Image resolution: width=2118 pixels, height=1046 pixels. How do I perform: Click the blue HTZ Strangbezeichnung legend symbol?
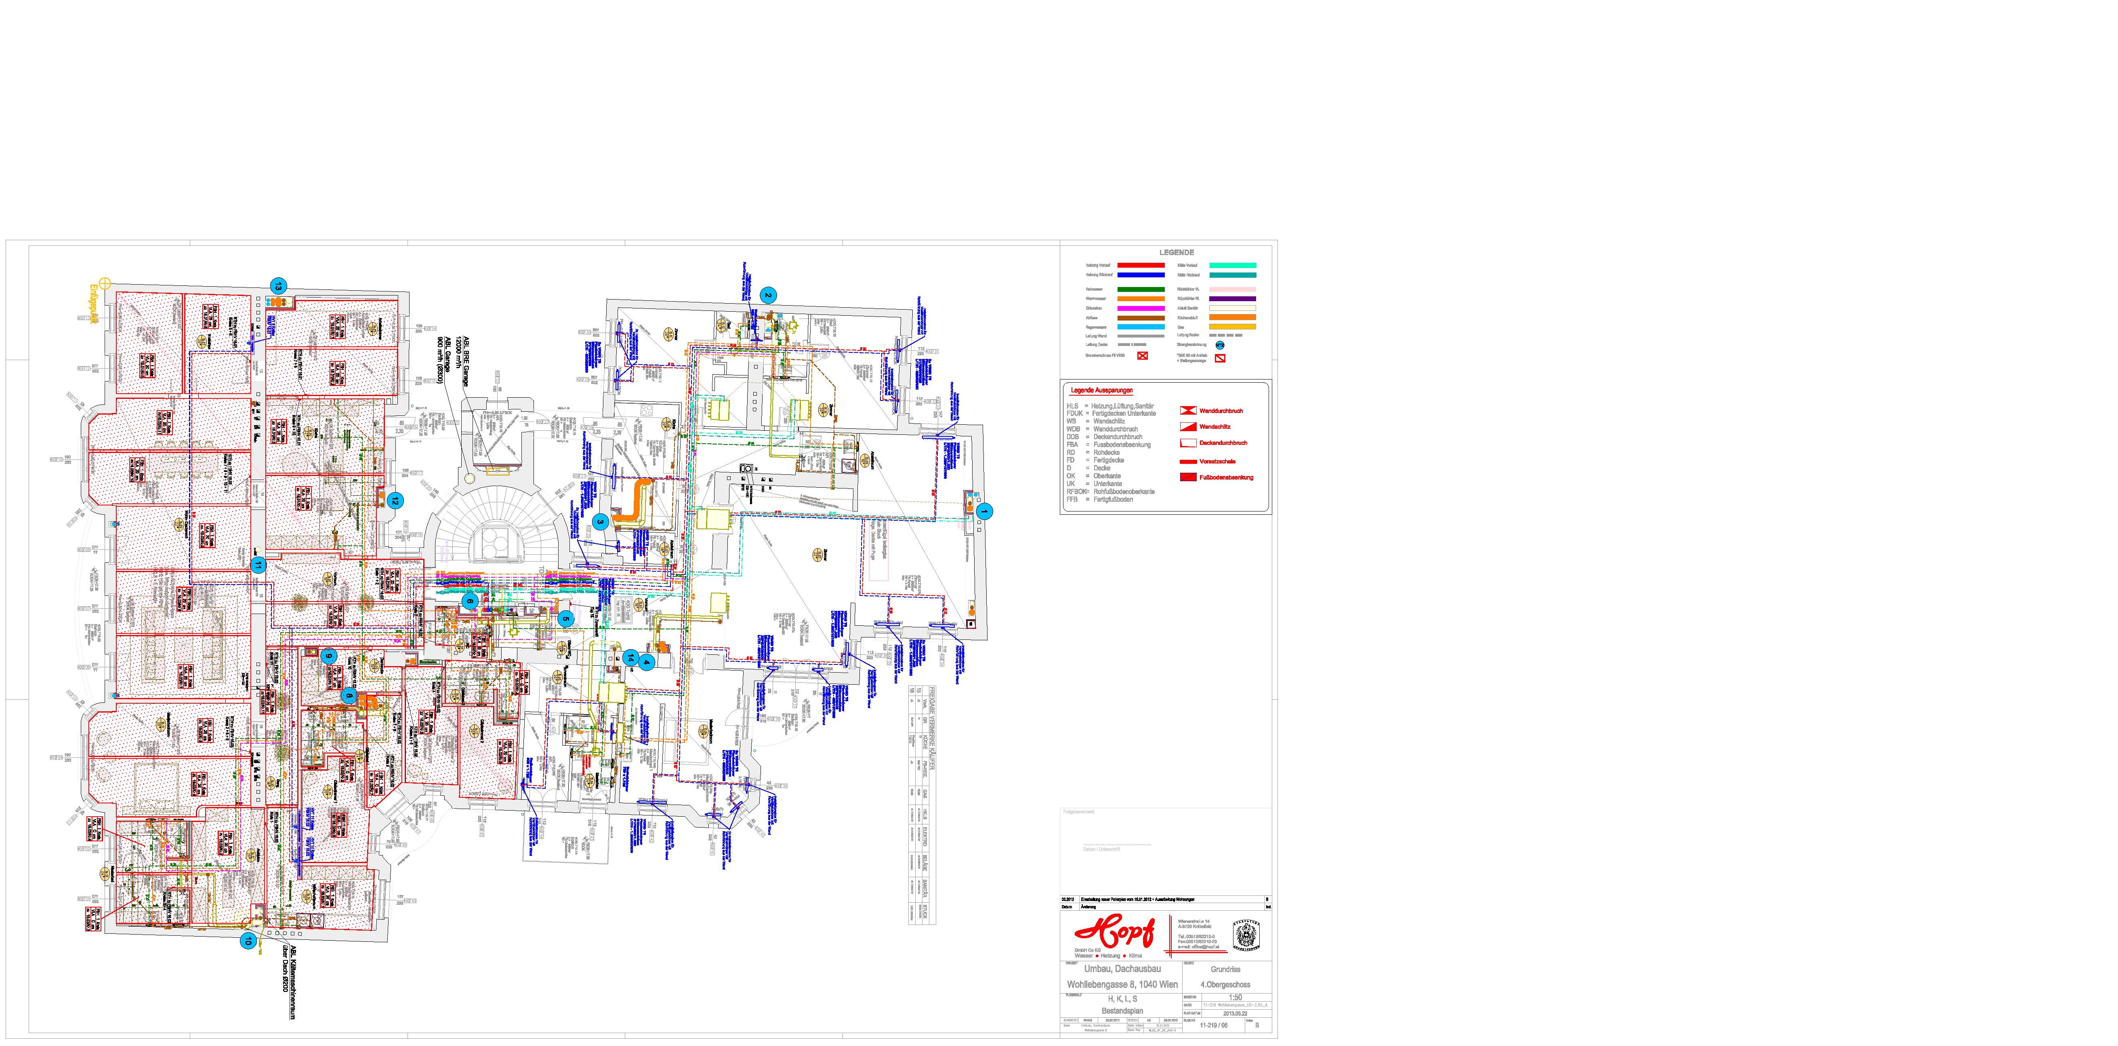(x=1220, y=345)
